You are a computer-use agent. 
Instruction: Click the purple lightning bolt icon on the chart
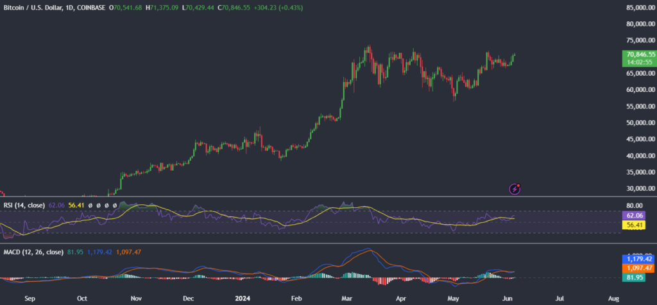(x=515, y=189)
